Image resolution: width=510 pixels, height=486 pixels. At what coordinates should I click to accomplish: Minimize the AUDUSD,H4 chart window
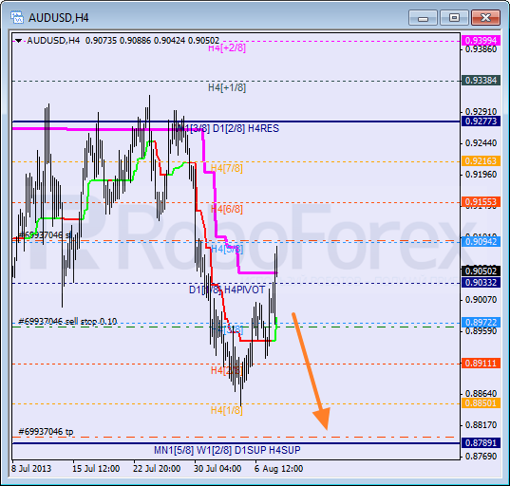423,17
